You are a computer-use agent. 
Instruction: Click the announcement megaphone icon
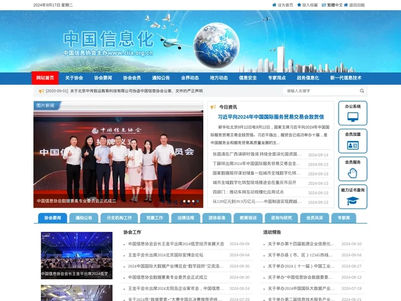[41, 91]
